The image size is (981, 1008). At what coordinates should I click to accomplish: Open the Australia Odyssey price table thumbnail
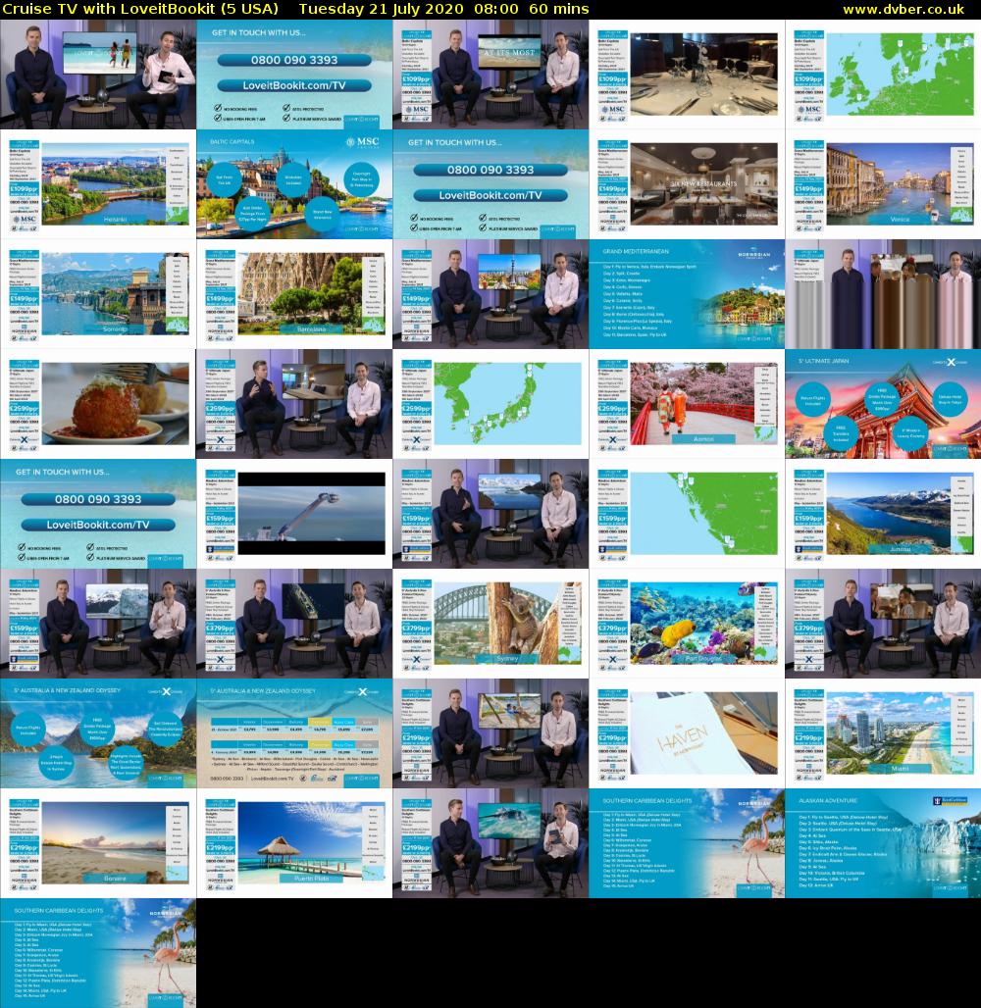coord(294,733)
